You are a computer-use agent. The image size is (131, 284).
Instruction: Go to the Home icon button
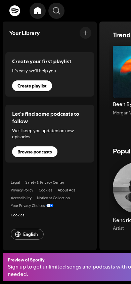[38, 11]
